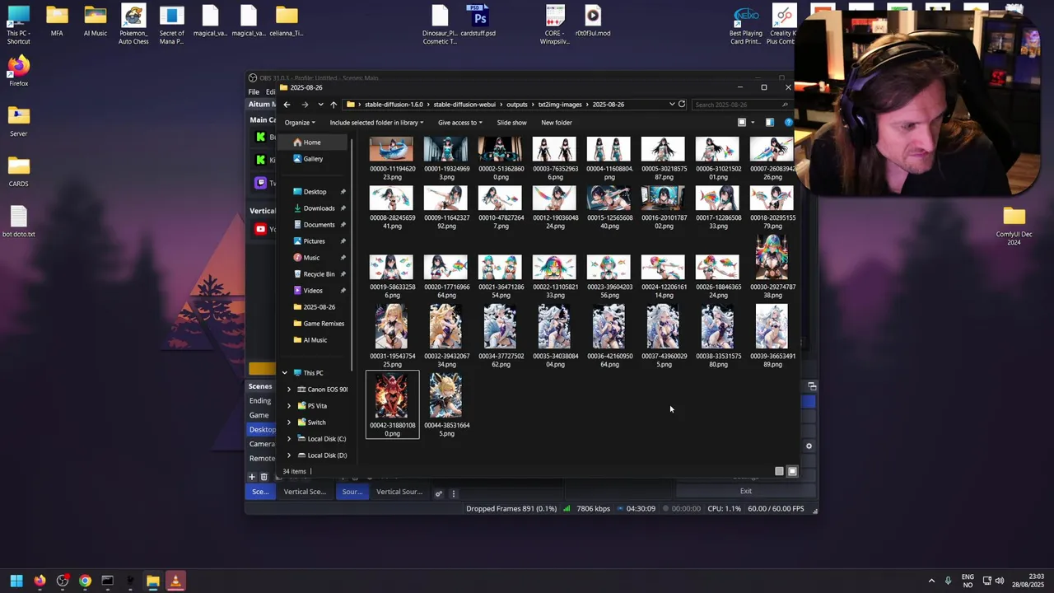This screenshot has height=593, width=1054.
Task: Expand Local Disk (C:) tree node
Action: point(289,439)
